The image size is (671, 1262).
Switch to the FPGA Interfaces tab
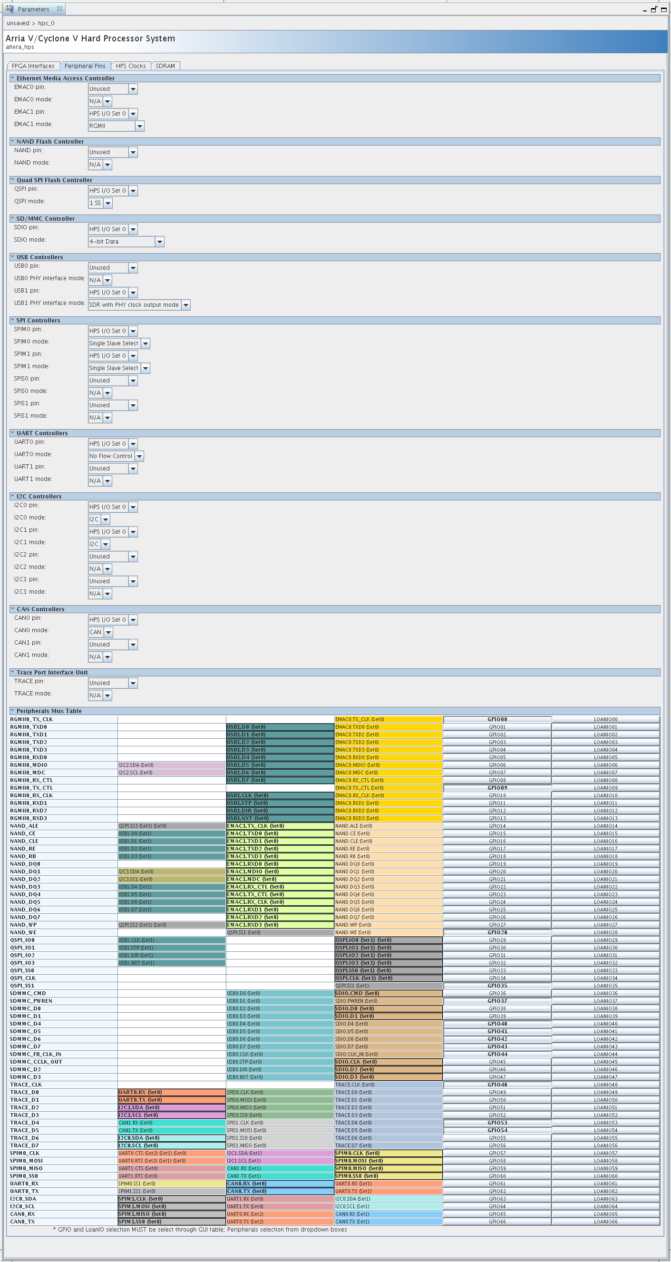click(x=33, y=66)
